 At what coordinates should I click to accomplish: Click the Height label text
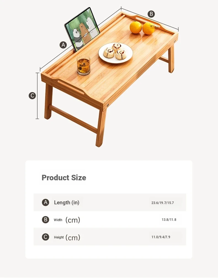(x=59, y=237)
